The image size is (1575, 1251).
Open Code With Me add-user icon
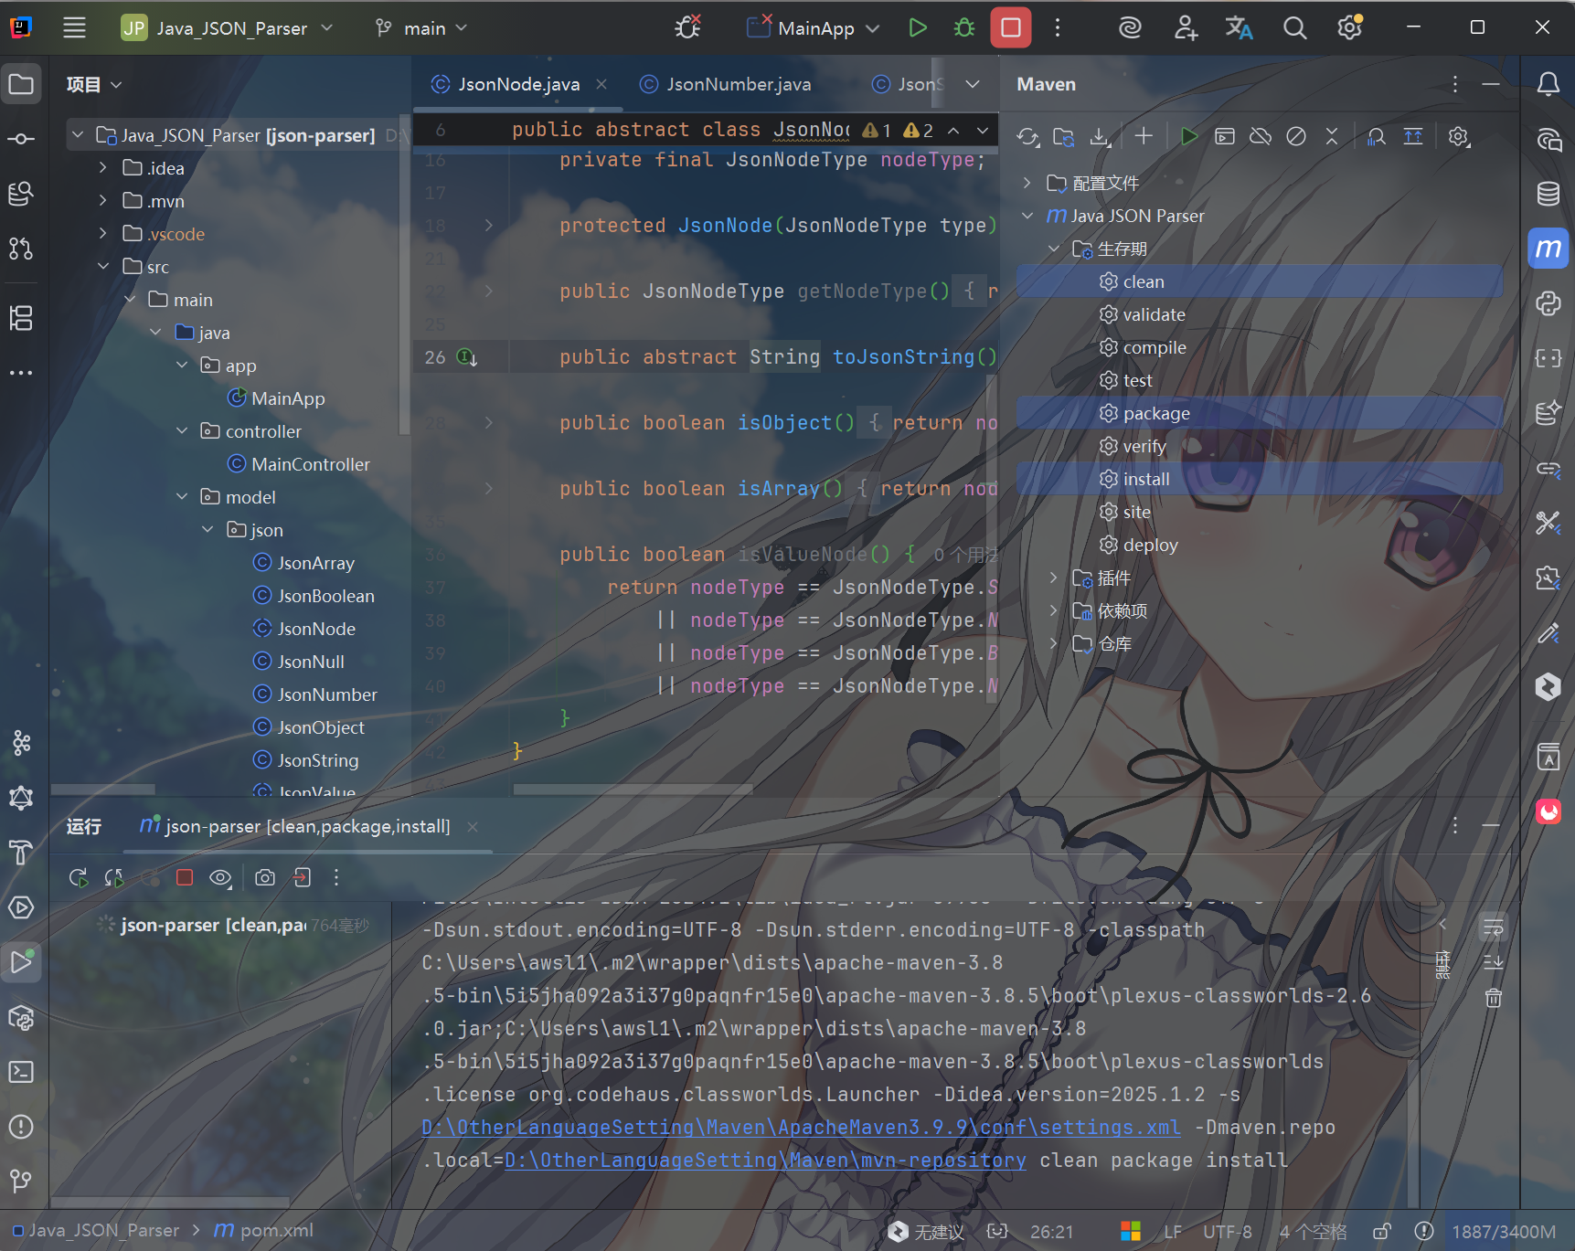pyautogui.click(x=1186, y=28)
